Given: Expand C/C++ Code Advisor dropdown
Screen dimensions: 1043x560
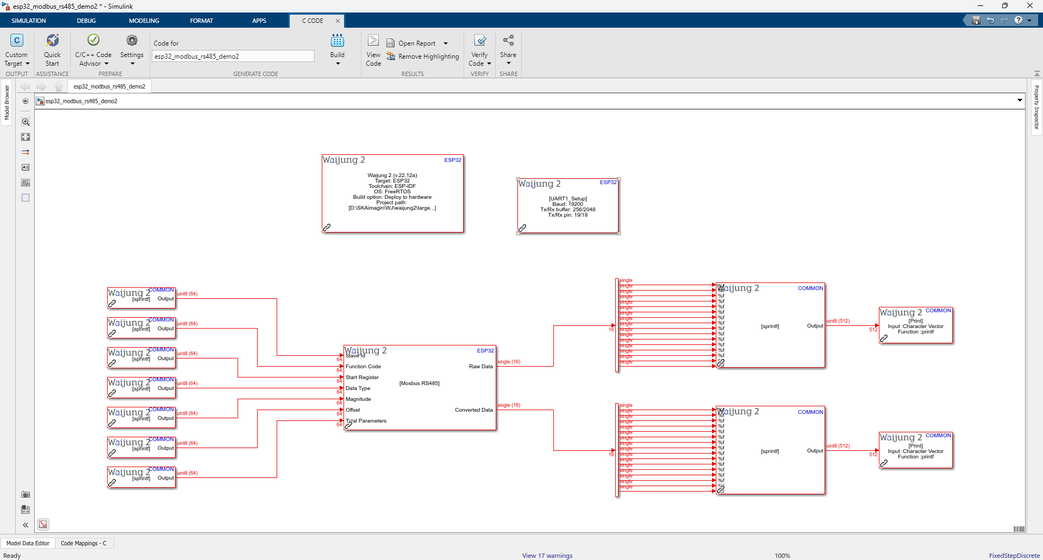Looking at the screenshot, I should (106, 64).
